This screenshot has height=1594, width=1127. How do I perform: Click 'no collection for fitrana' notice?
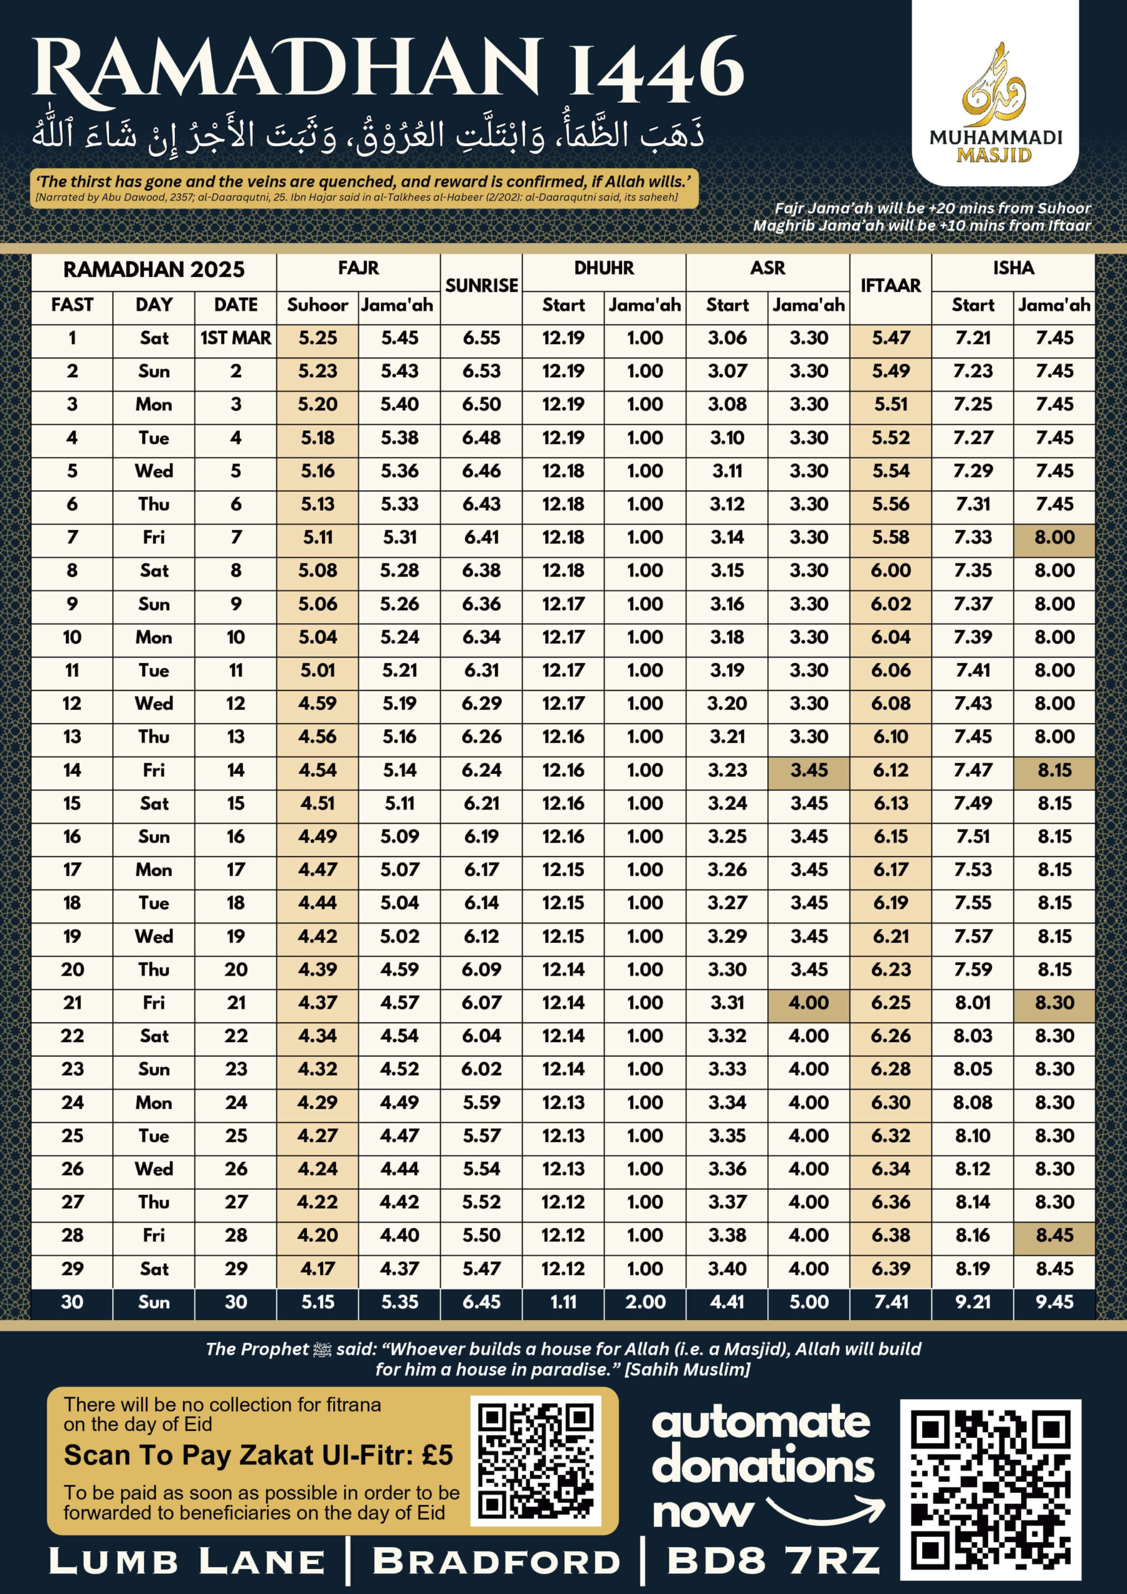(x=223, y=1414)
